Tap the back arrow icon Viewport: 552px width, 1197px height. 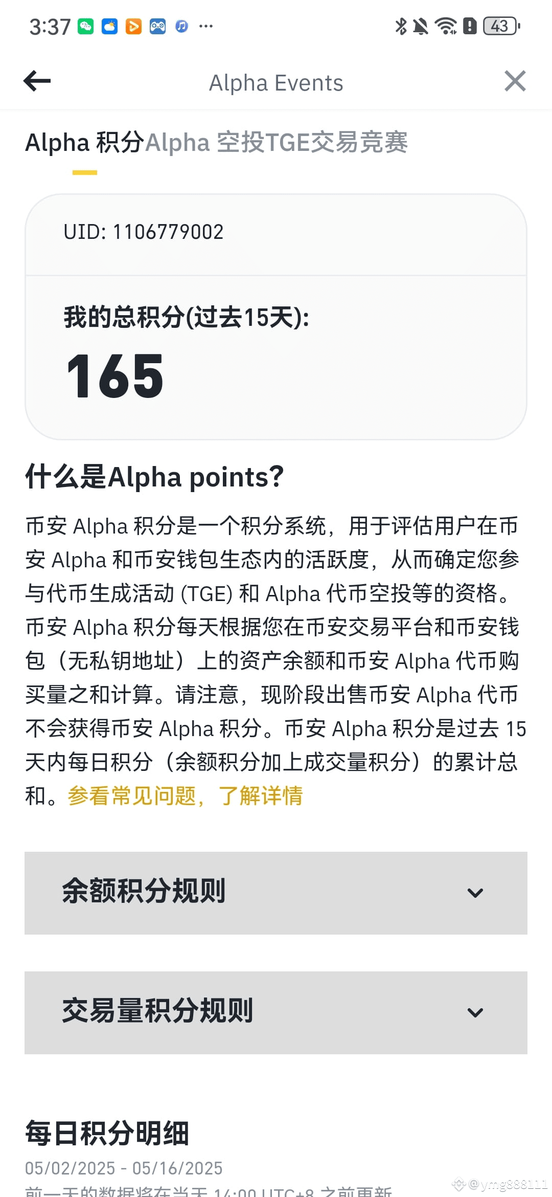37,81
